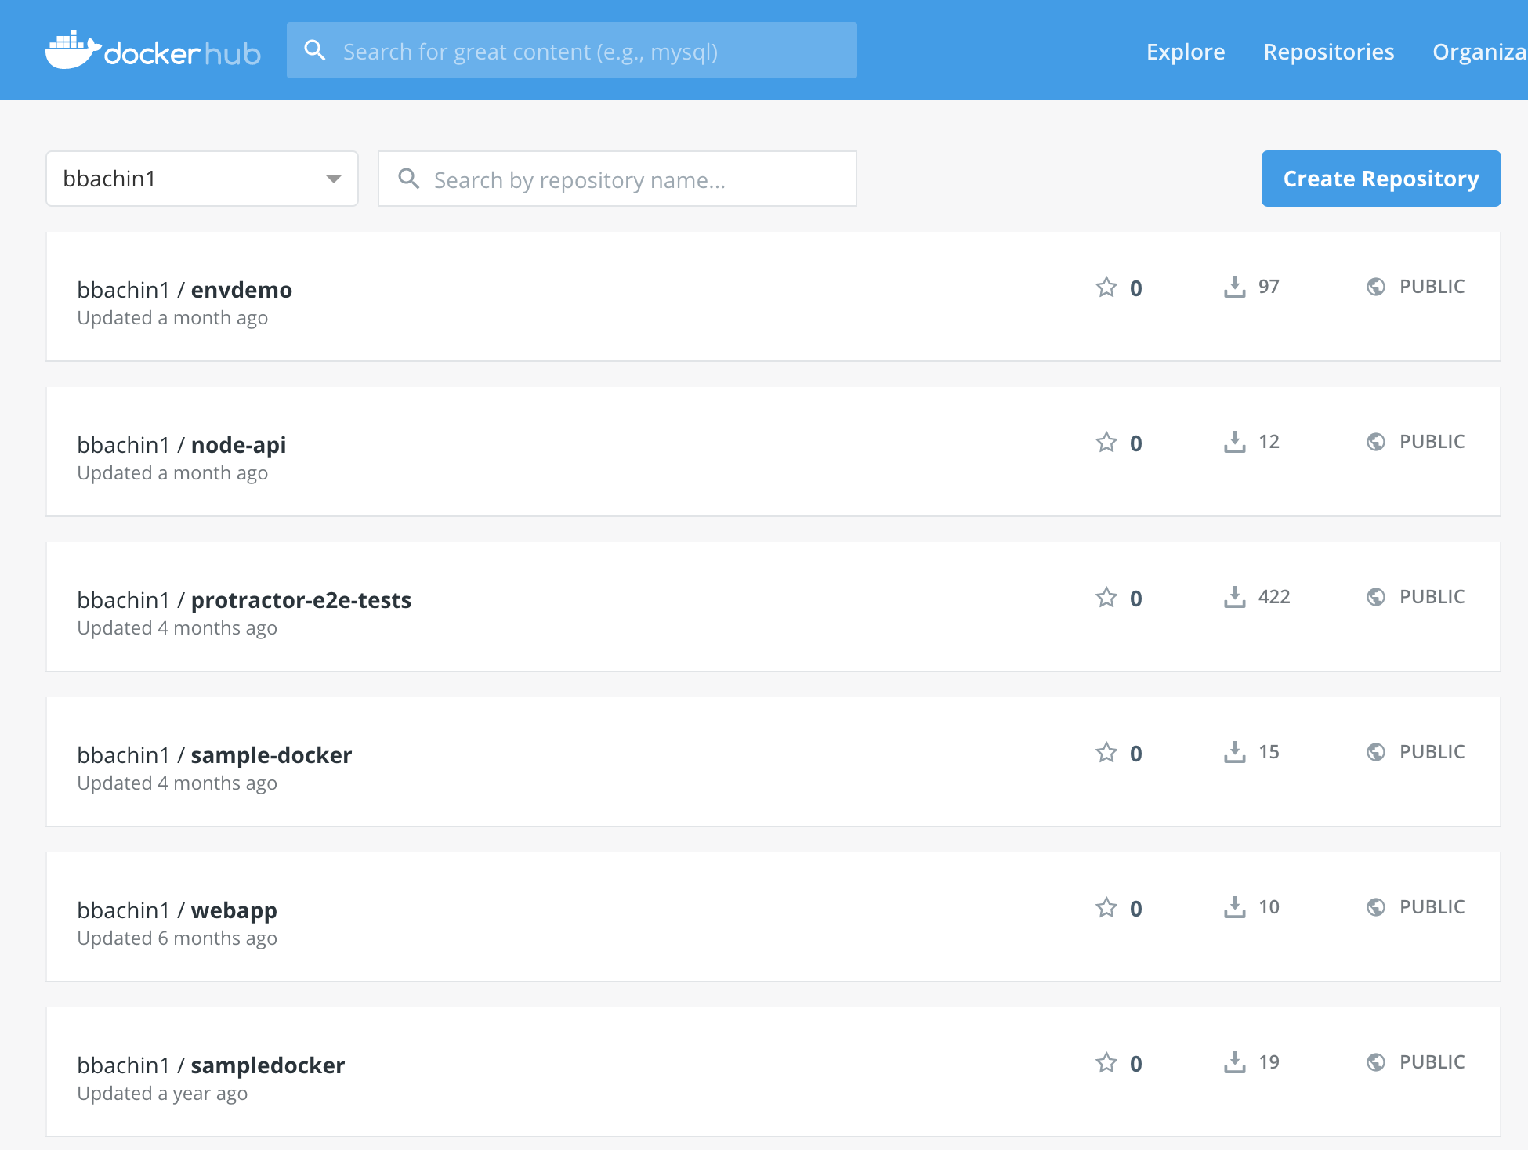Click download icon for sample-docker repository
Viewport: 1528px width, 1150px height.
(1234, 752)
